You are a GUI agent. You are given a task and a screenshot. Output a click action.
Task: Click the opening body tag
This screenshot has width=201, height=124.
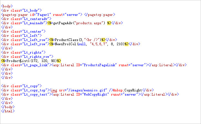click(7, 6)
